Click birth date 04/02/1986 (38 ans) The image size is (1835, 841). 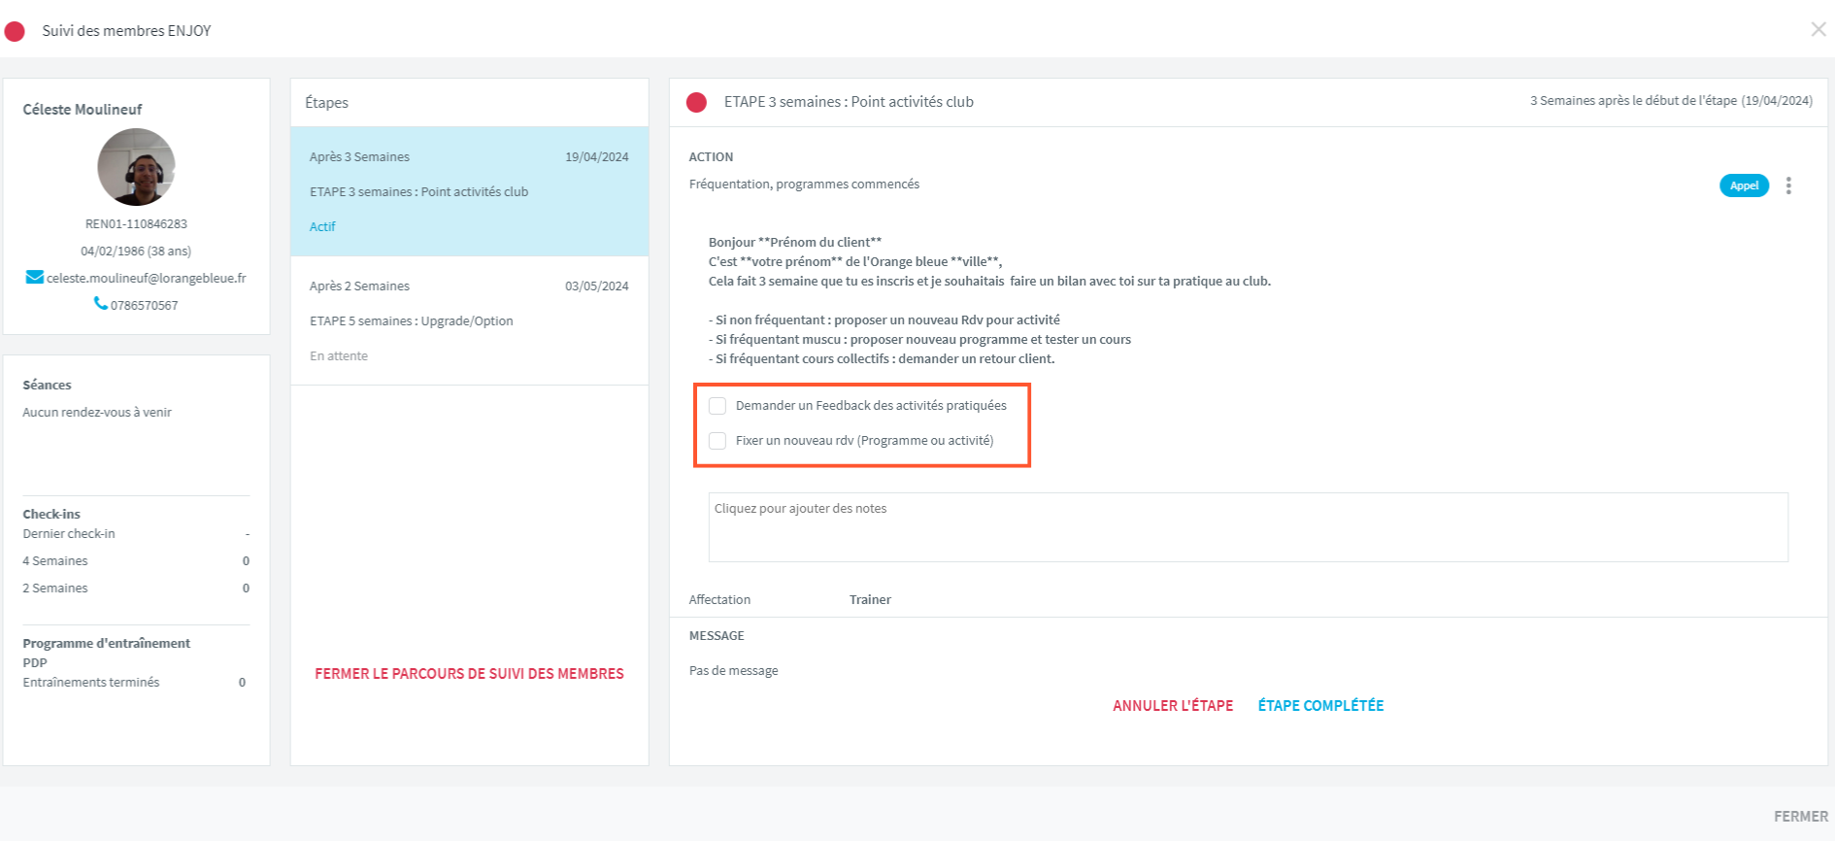(136, 251)
